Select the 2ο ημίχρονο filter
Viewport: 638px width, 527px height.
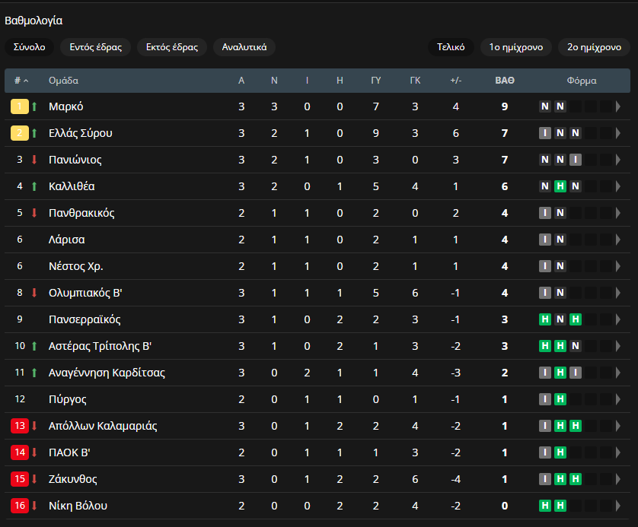coord(594,47)
